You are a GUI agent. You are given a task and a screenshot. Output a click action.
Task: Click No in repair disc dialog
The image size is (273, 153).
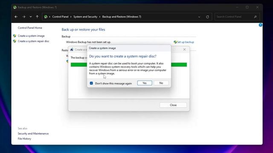[161, 83]
